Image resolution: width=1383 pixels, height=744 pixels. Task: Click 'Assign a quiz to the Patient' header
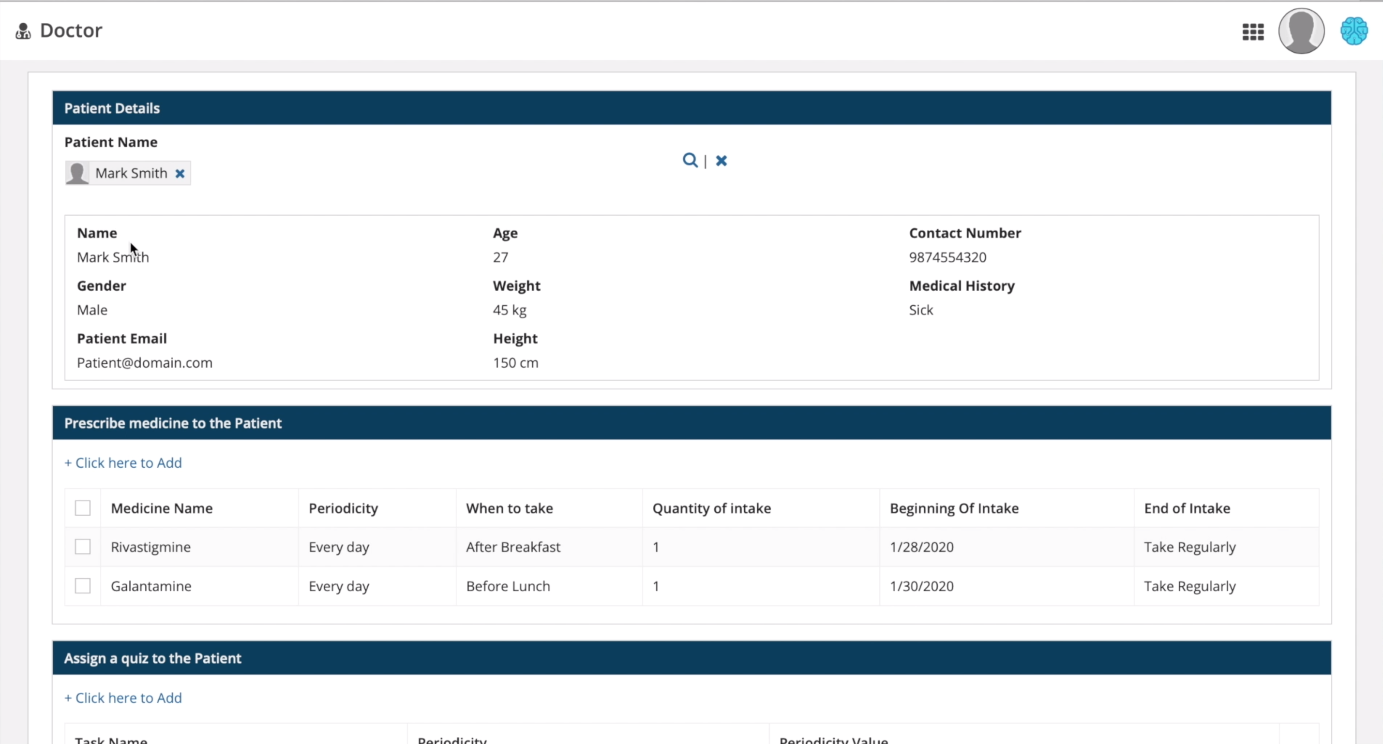coord(152,658)
